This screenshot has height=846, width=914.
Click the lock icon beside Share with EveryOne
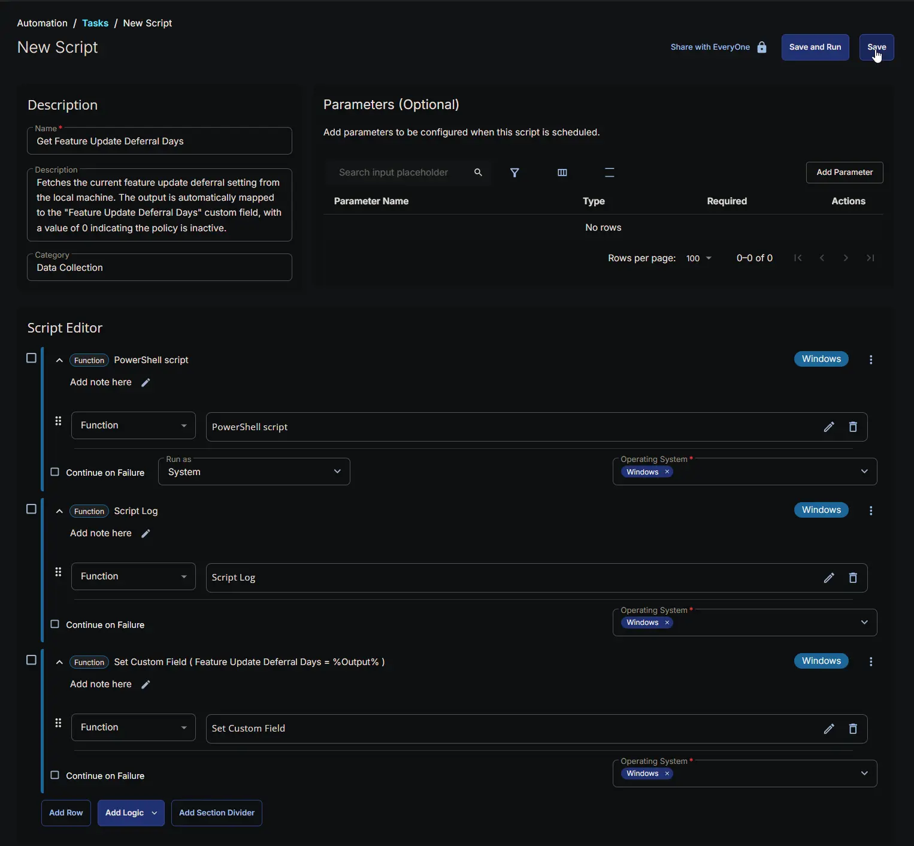tap(762, 47)
